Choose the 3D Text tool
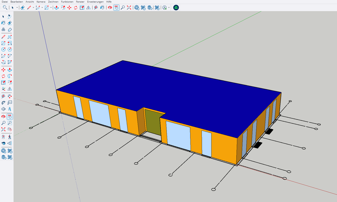This screenshot has width=337, height=202. point(10,109)
